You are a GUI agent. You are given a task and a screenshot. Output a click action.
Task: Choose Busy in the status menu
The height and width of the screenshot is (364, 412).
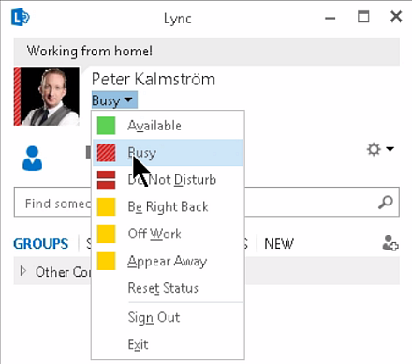[x=168, y=153]
